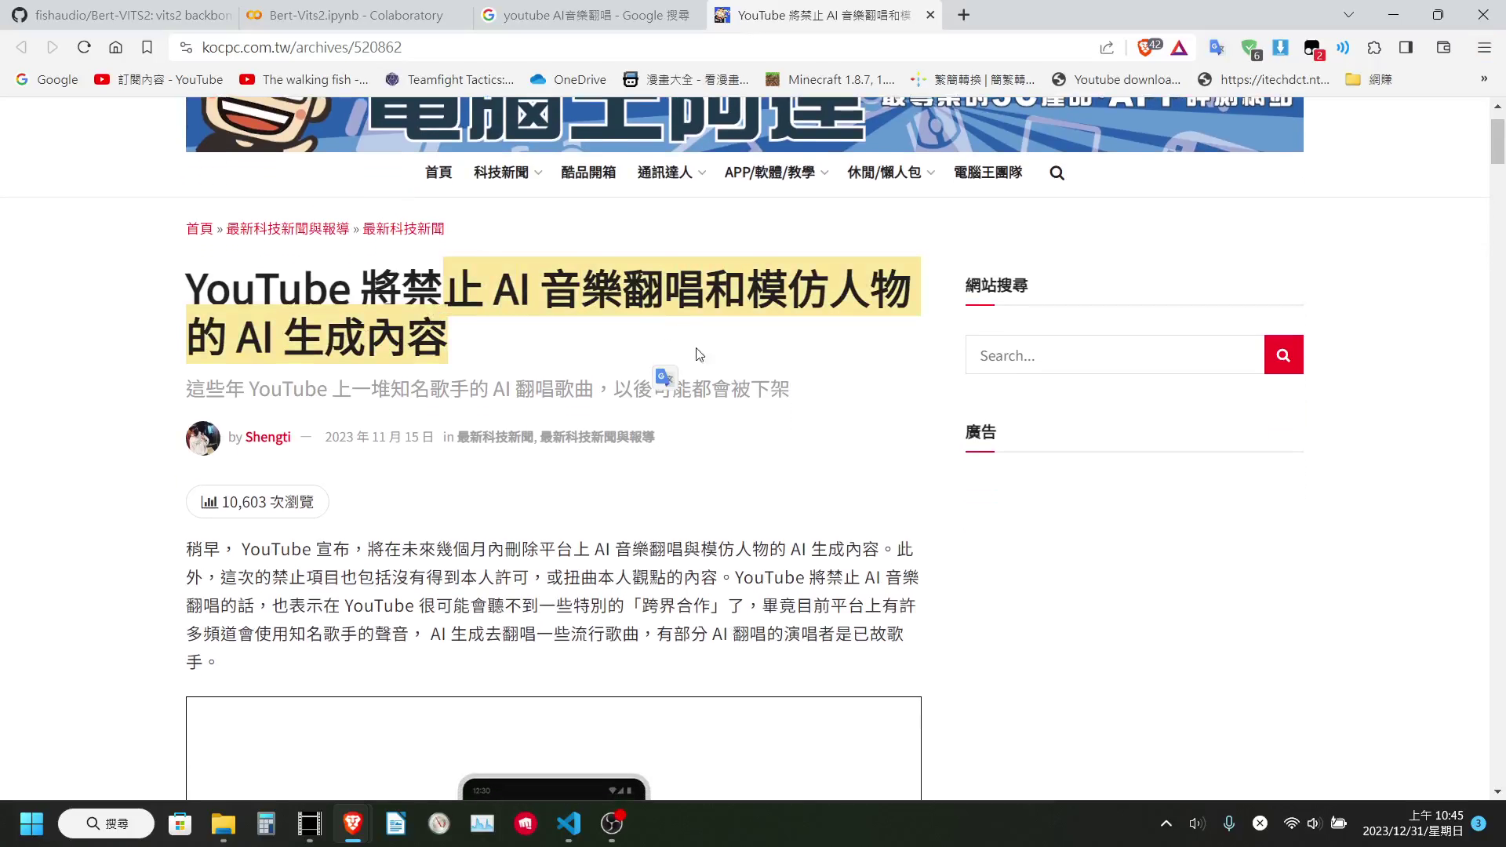
Task: Click the browser forward arrow
Action: click(x=53, y=48)
